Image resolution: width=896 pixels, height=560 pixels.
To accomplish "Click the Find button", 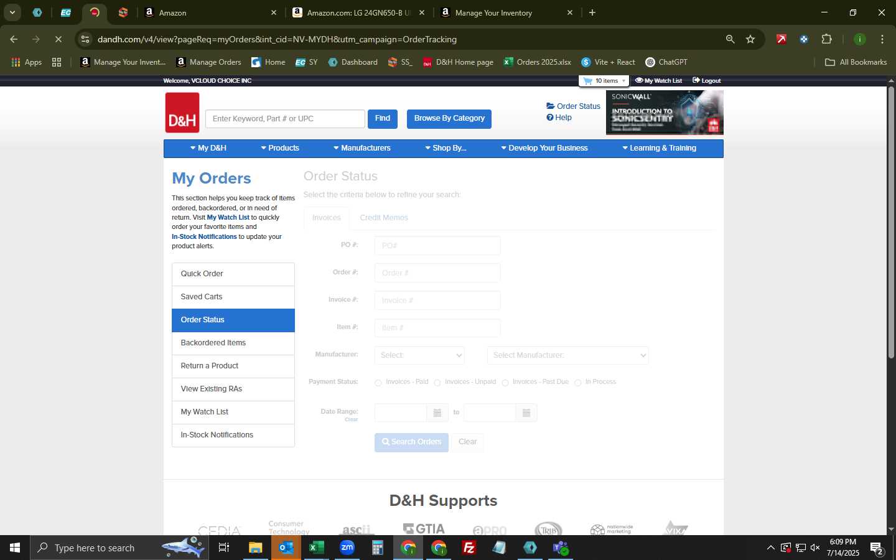I will [x=383, y=119].
